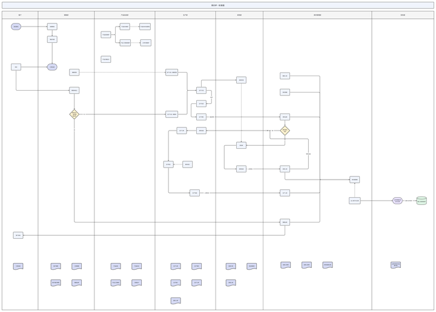436x312 pixels.
Task: Click the single document shape in last lane
Action: point(395,265)
